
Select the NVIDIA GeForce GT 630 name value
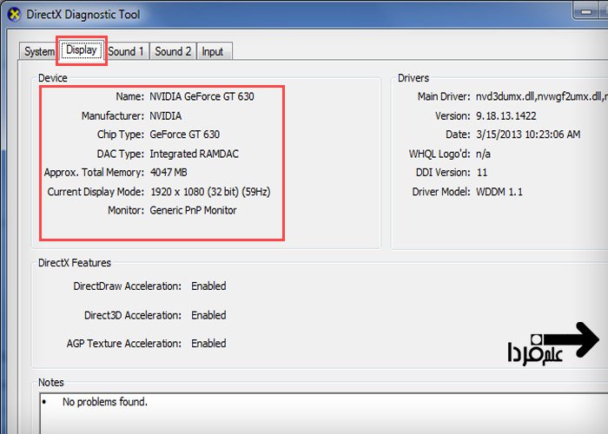point(202,96)
